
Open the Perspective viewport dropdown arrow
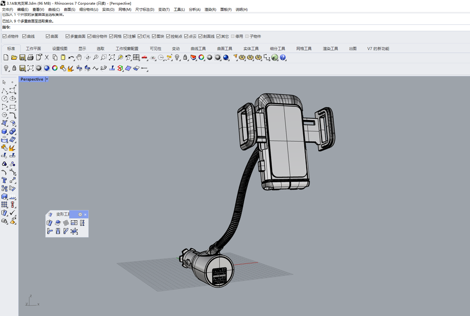[x=47, y=79]
